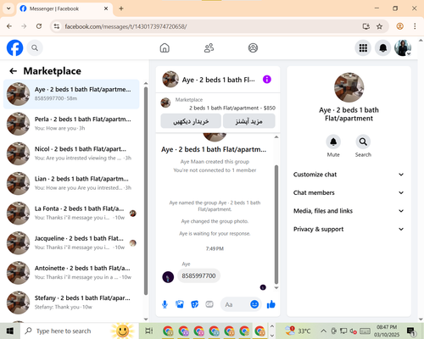This screenshot has height=339, width=424.
Task: Click the Aye group photo in side panel
Action: coord(349,87)
